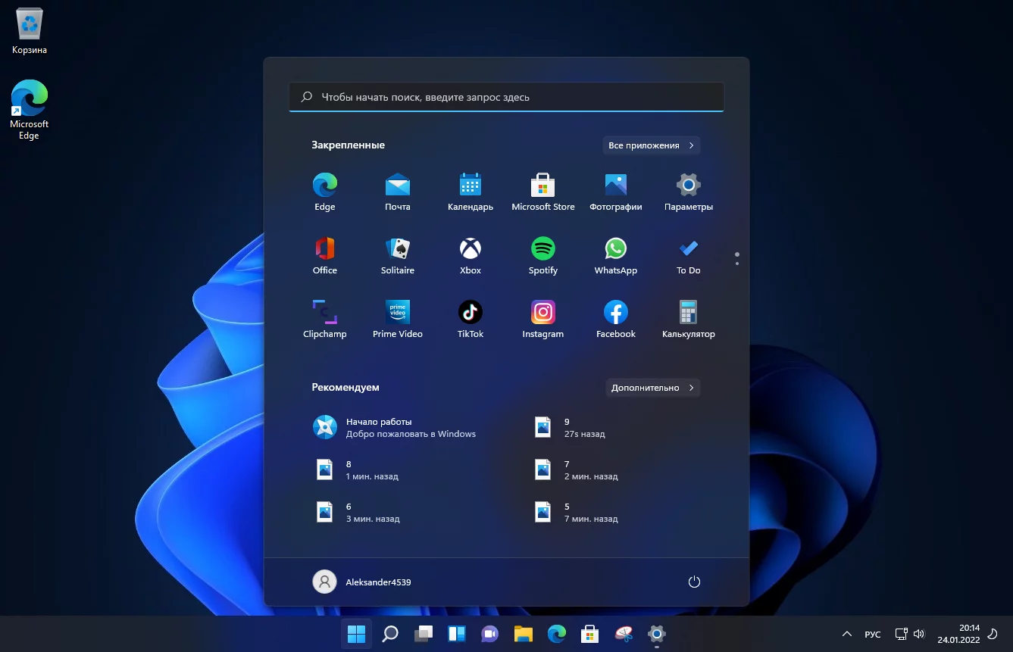
Task: Open the Xbox app
Action: [x=470, y=257]
